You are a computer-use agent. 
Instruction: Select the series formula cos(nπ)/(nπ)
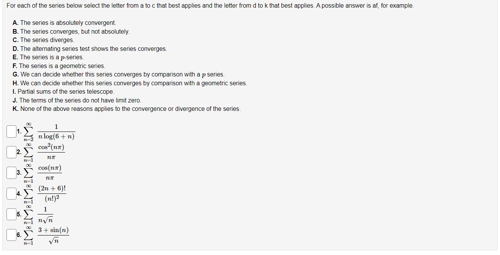pyautogui.click(x=51, y=173)
